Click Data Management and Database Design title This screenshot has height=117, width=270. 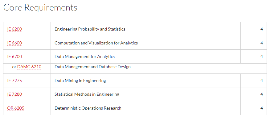coord(92,67)
